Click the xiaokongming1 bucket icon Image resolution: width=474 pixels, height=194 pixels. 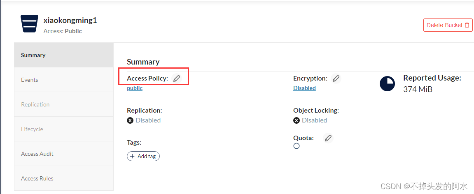pos(29,23)
